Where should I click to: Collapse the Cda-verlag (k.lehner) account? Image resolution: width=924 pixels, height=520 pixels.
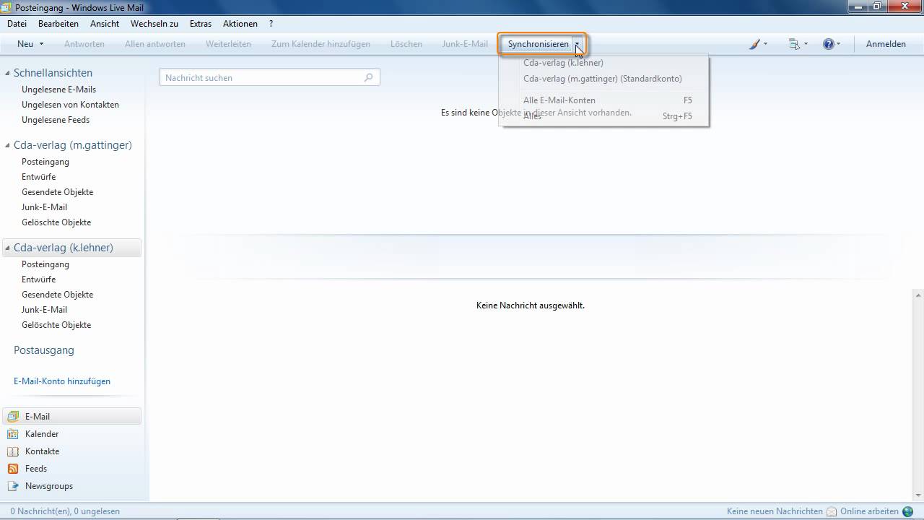8,248
